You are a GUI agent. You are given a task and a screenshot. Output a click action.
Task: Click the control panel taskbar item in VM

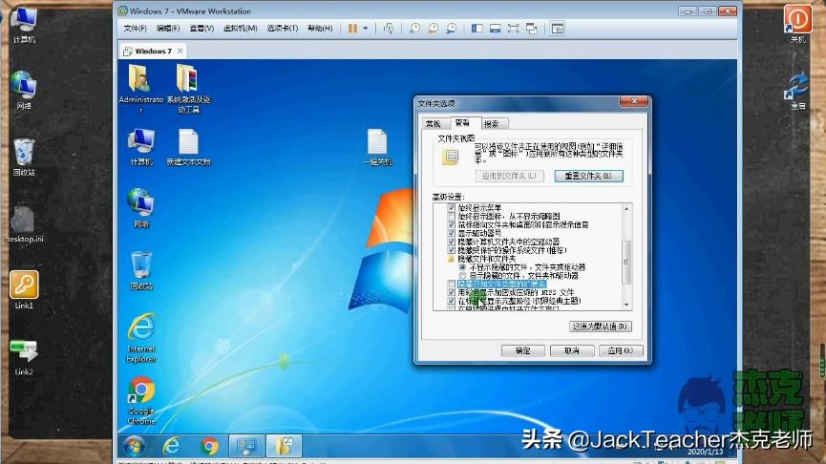click(x=246, y=446)
